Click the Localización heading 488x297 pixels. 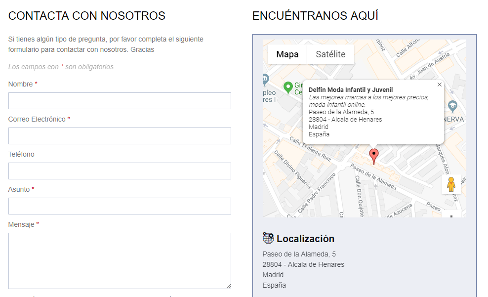click(305, 239)
